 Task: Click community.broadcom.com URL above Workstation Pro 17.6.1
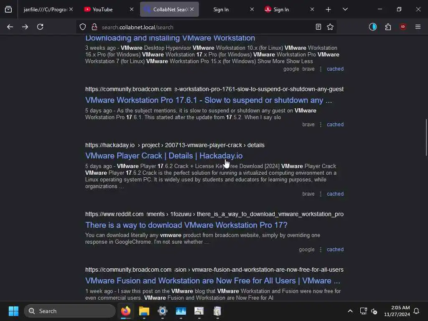[x=214, y=89]
